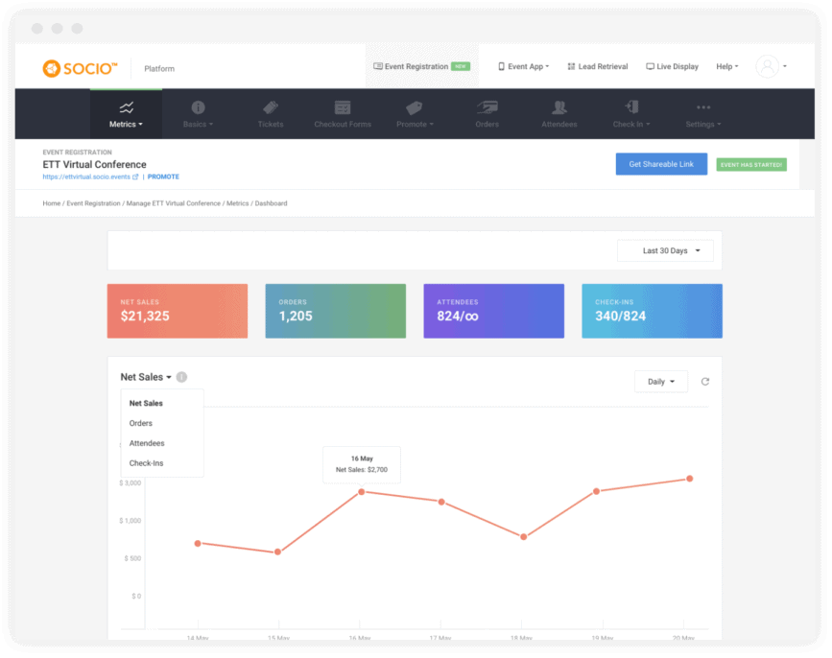
Task: Expand the Promote tab label dropdown
Action: pos(415,124)
